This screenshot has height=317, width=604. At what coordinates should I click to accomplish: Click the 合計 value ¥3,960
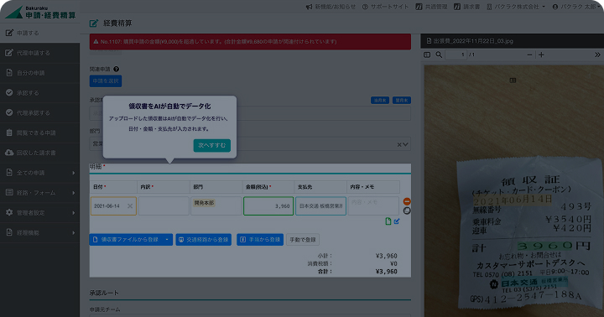click(387, 272)
